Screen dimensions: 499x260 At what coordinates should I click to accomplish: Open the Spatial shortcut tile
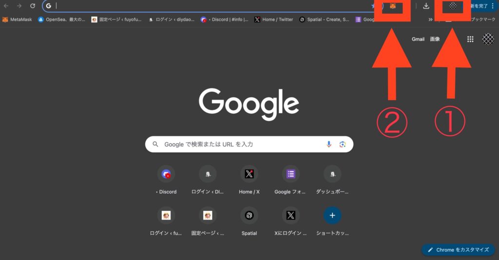249,221
